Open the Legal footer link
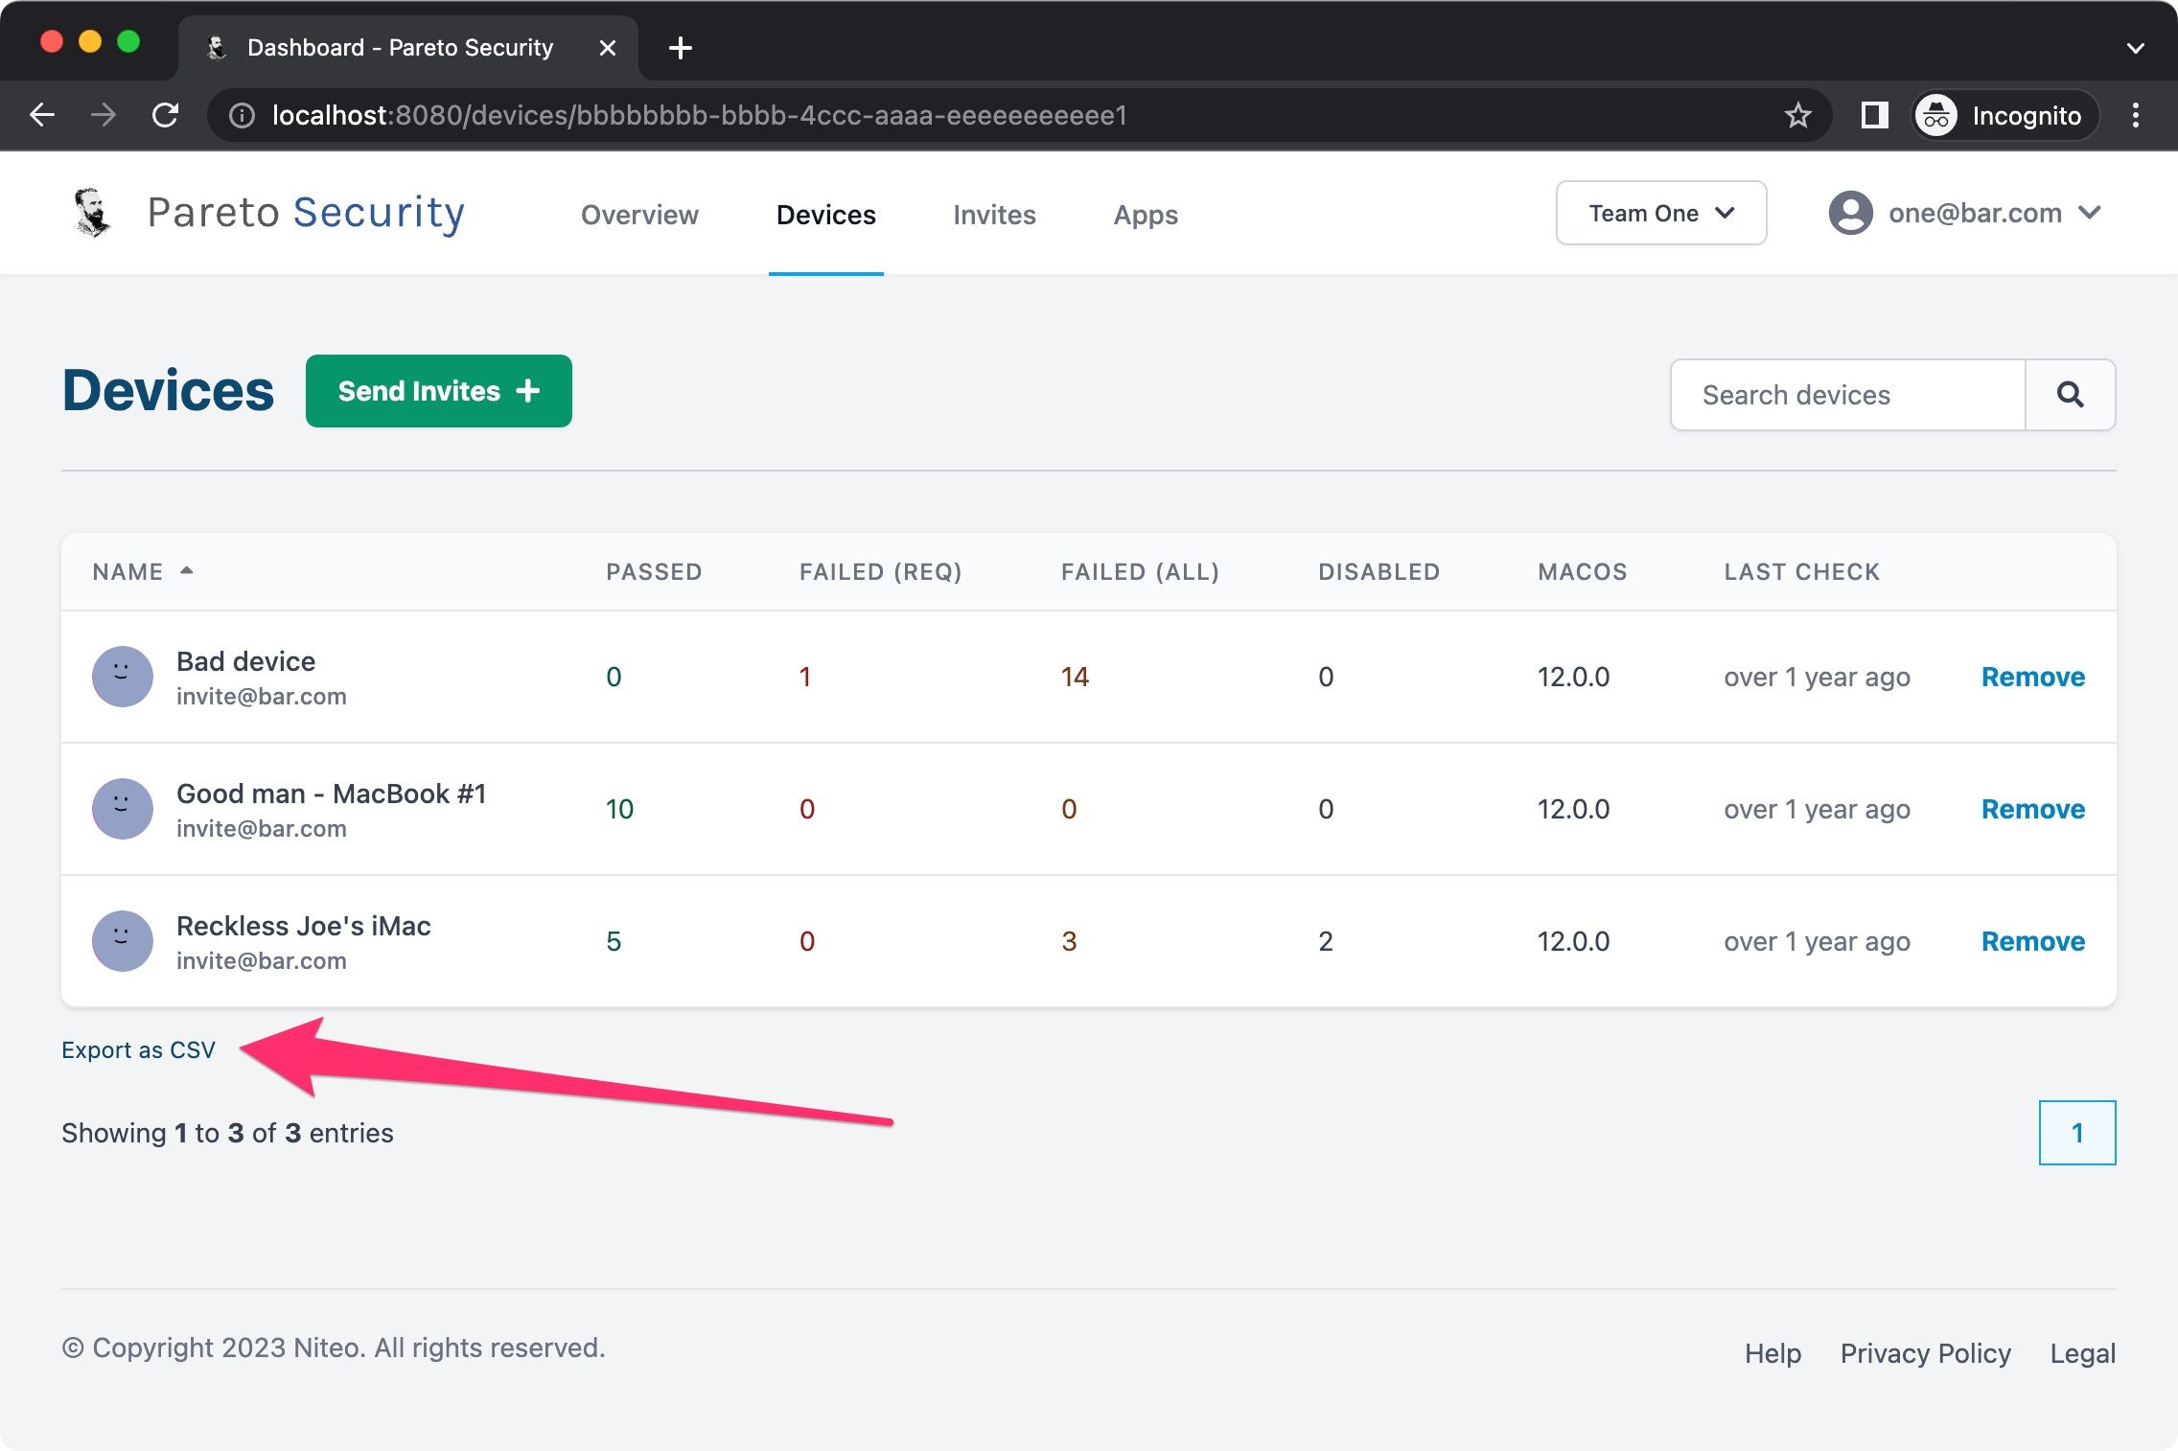Image resolution: width=2178 pixels, height=1451 pixels. click(2082, 1352)
